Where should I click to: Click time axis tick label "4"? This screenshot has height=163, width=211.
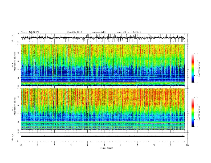click(x=87, y=145)
